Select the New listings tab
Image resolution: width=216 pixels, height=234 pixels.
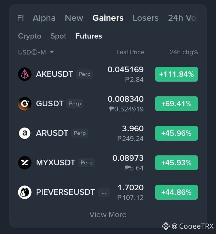74,18
